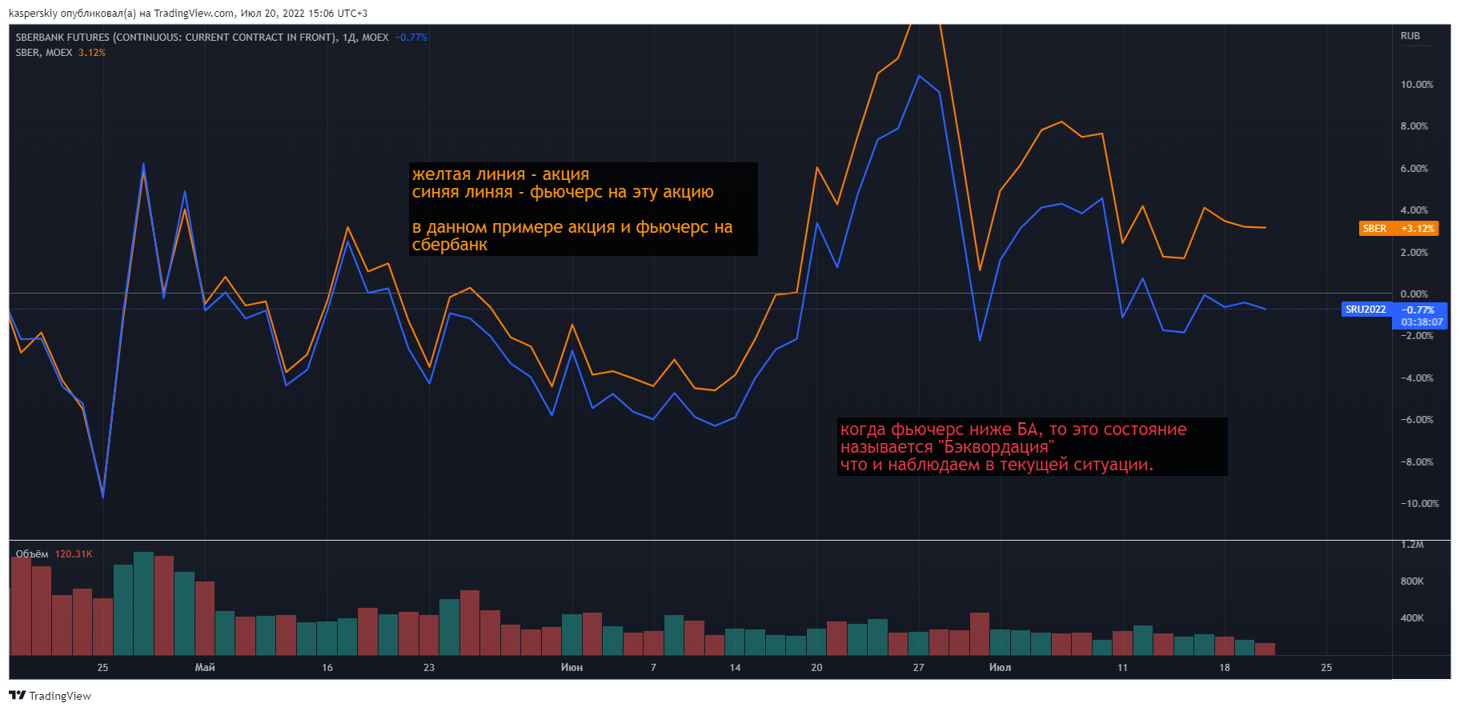Click the 8.00% price scale label
The image size is (1460, 711).
[1414, 126]
